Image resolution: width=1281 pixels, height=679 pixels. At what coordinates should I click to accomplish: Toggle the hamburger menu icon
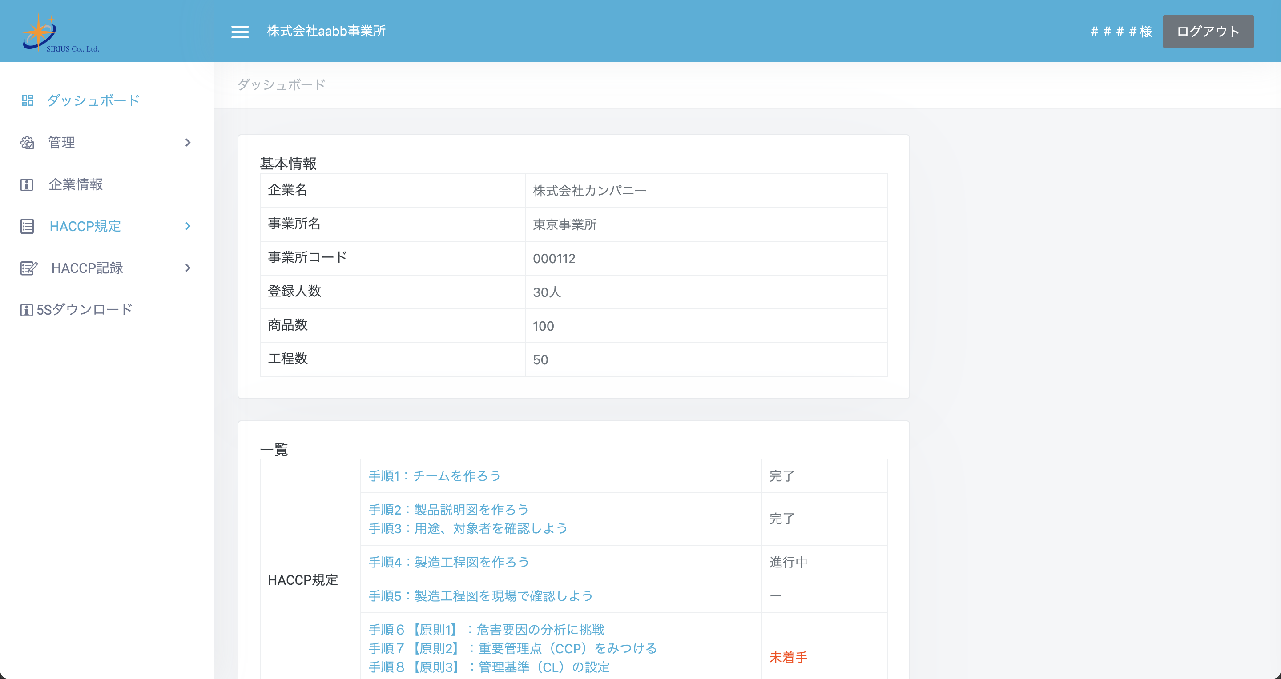[240, 32]
